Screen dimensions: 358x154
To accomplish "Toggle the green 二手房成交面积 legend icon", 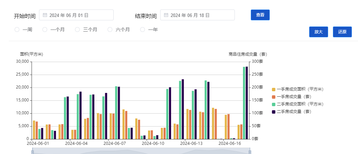I will click(274, 104).
